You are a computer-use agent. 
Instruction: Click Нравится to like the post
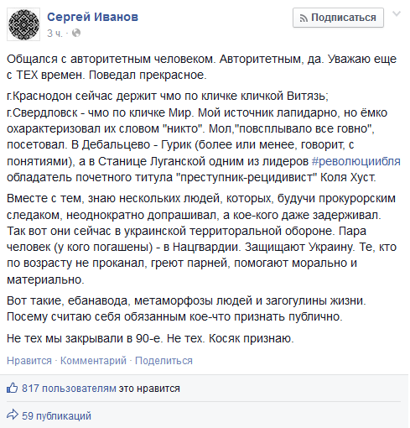point(29,361)
